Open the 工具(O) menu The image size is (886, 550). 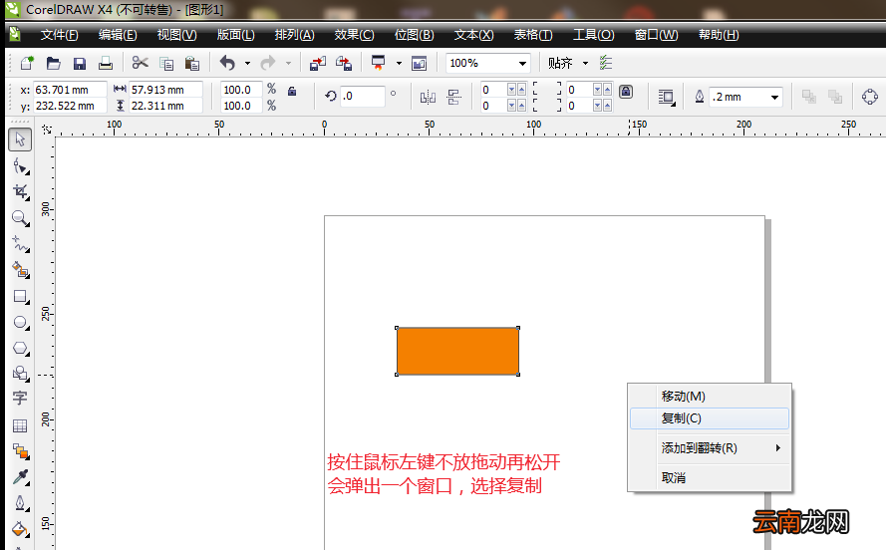coord(593,35)
